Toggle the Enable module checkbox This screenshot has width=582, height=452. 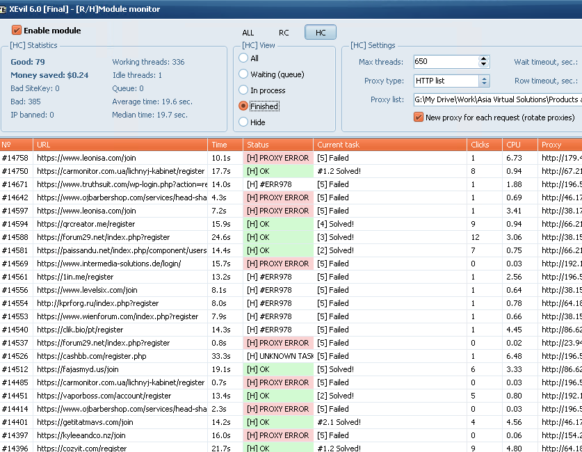tap(16, 30)
